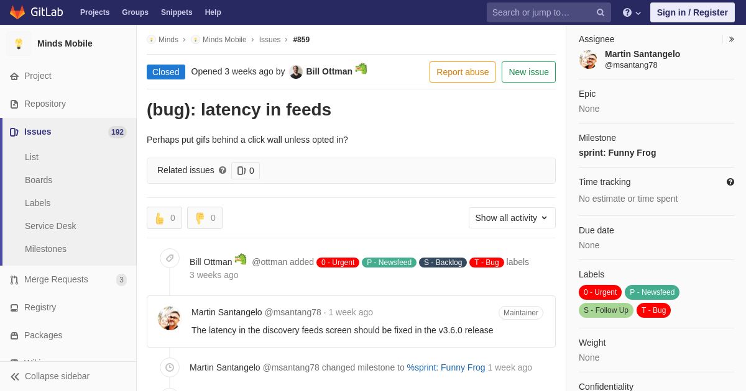
Task: Open the Labels page in sidebar
Action: (x=37, y=203)
